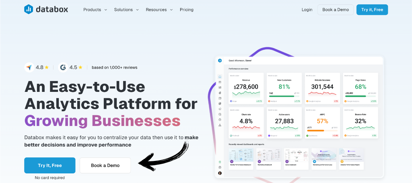The width and height of the screenshot is (412, 183).
Task: Click the white Book a Demo button under the headline
Action: click(105, 165)
